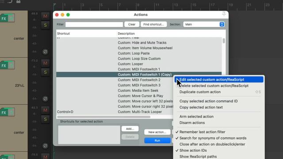Choose Edit selected custom action/ReaScript
This screenshot has width=283, height=159.
[x=219, y=79]
